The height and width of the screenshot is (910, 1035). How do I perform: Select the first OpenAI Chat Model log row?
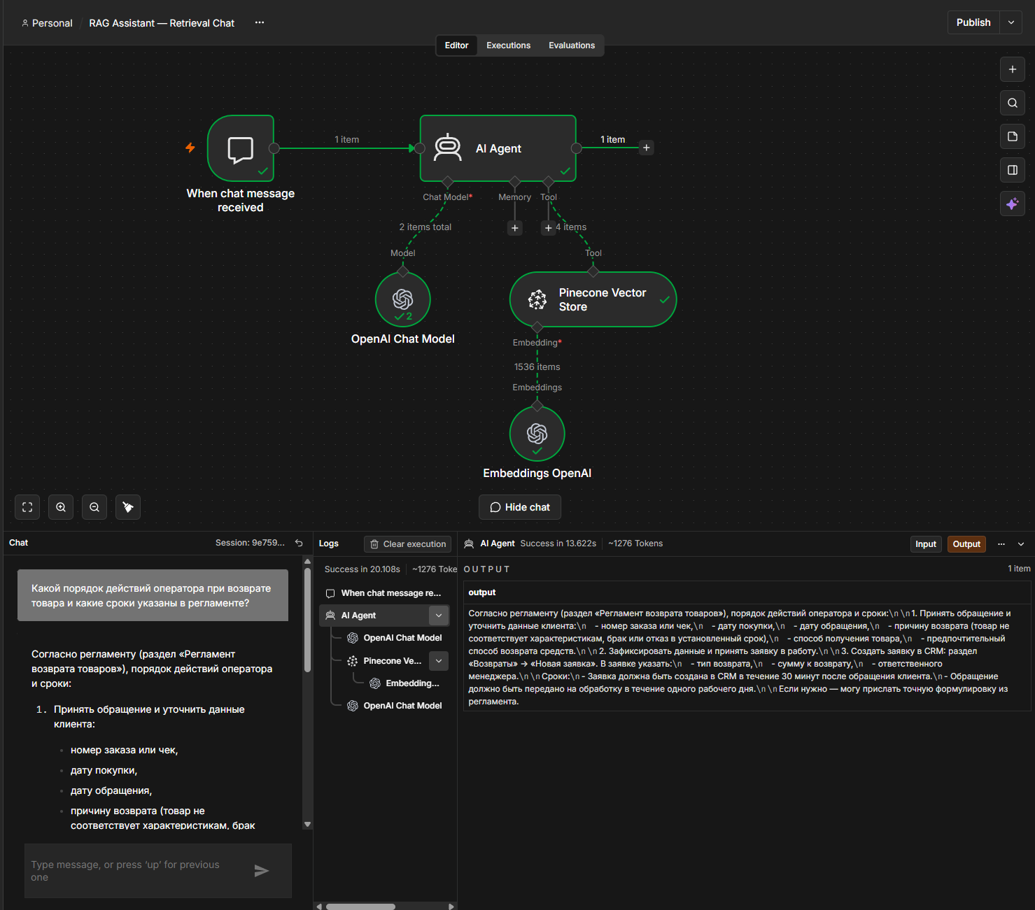[395, 638]
